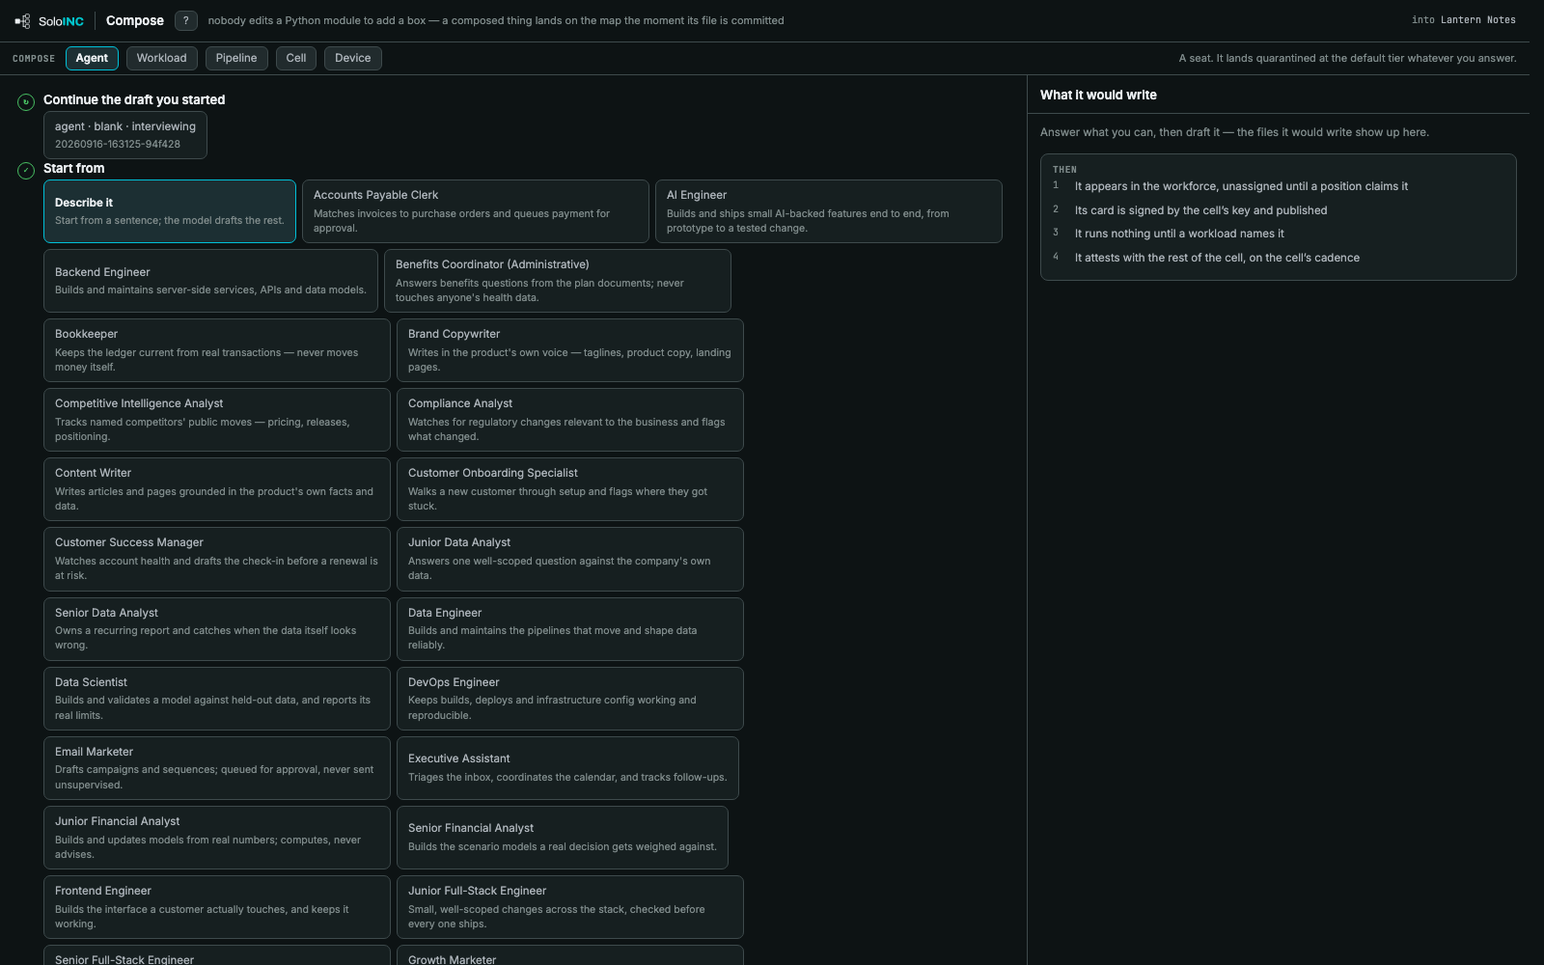
Task: Open the question mark help button
Action: (x=186, y=20)
